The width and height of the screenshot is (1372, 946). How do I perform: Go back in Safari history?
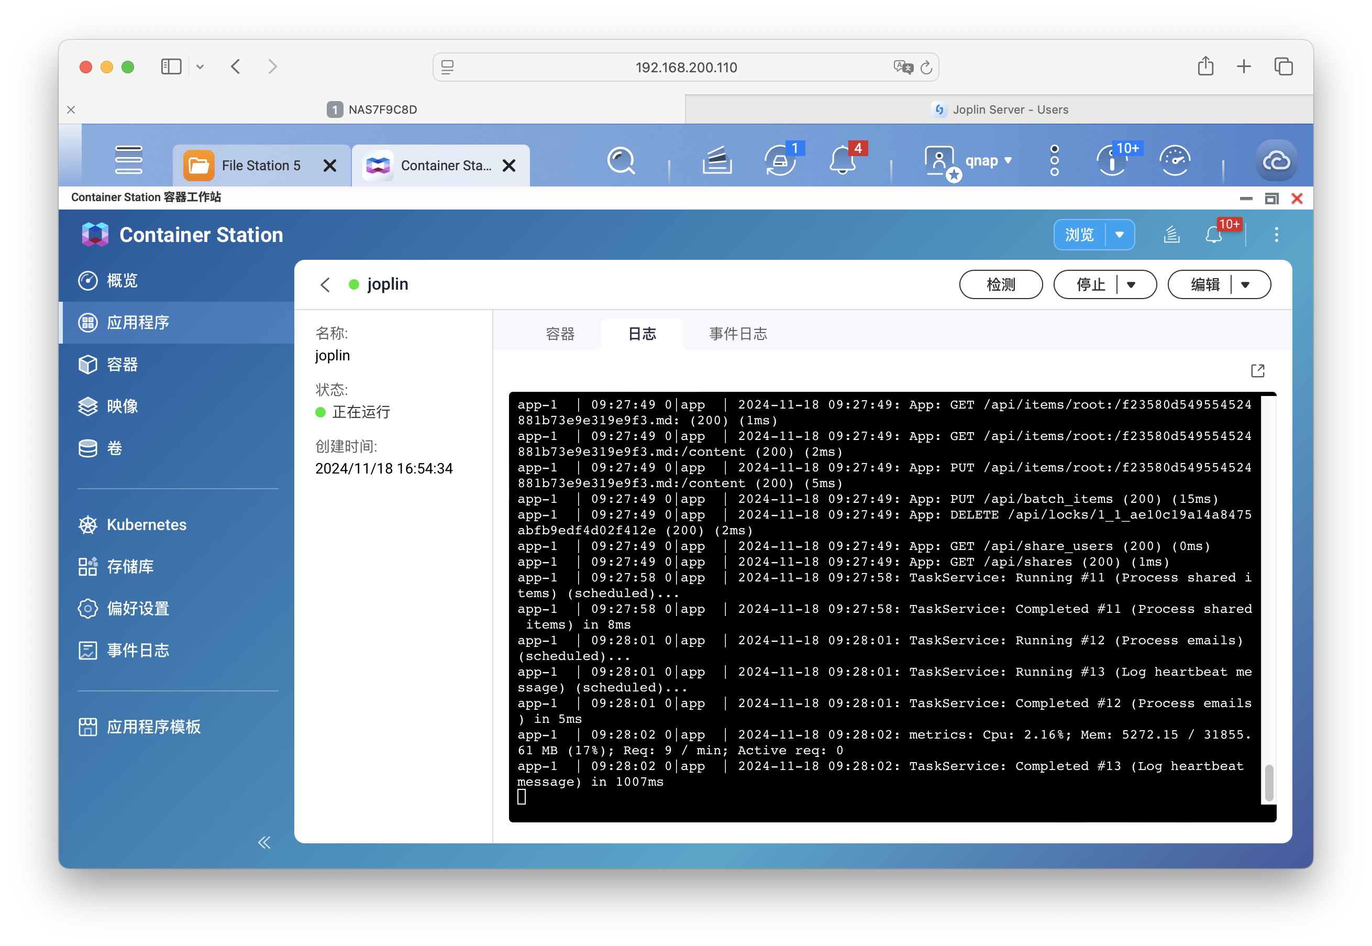point(236,67)
